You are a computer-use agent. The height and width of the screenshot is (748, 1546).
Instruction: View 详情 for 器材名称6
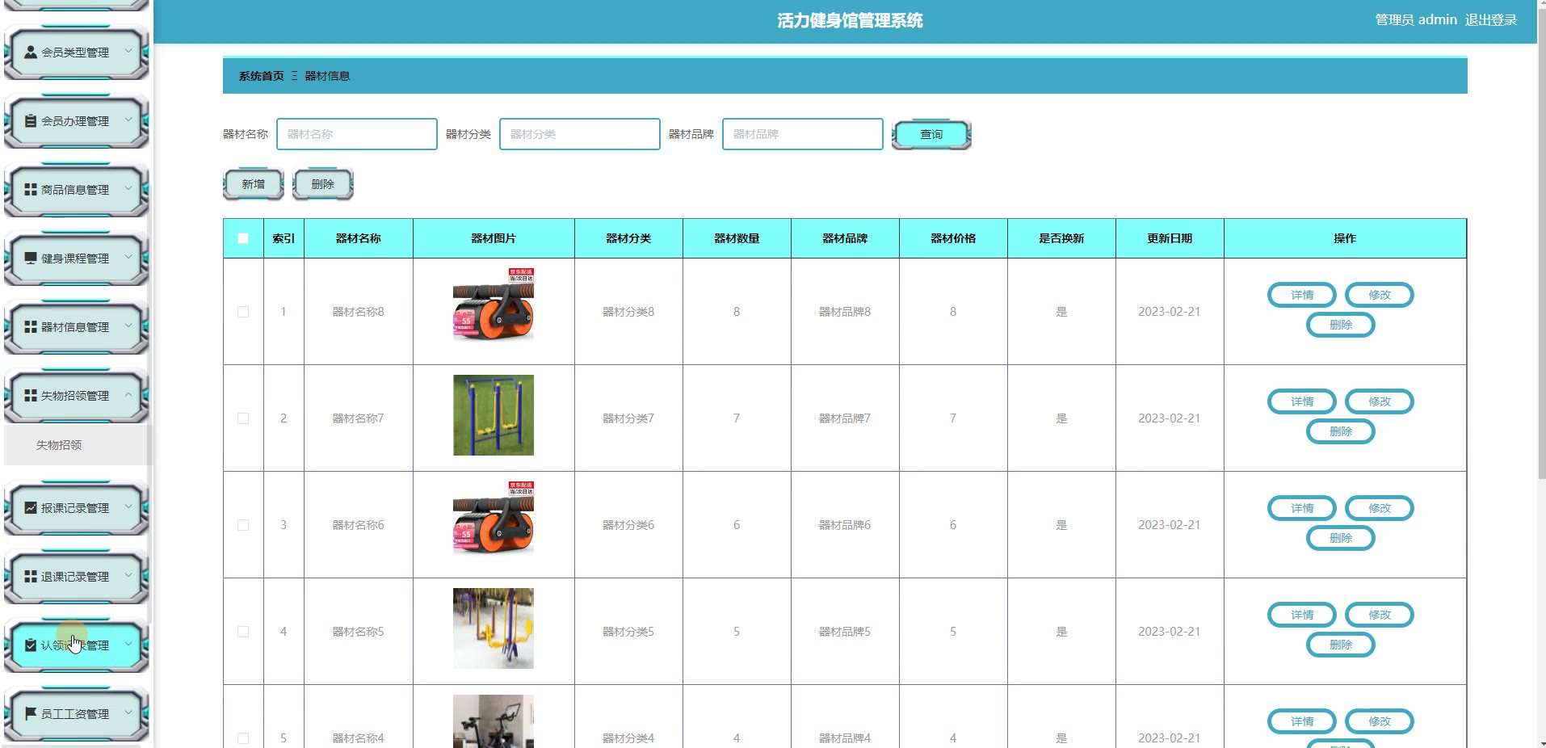1302,508
